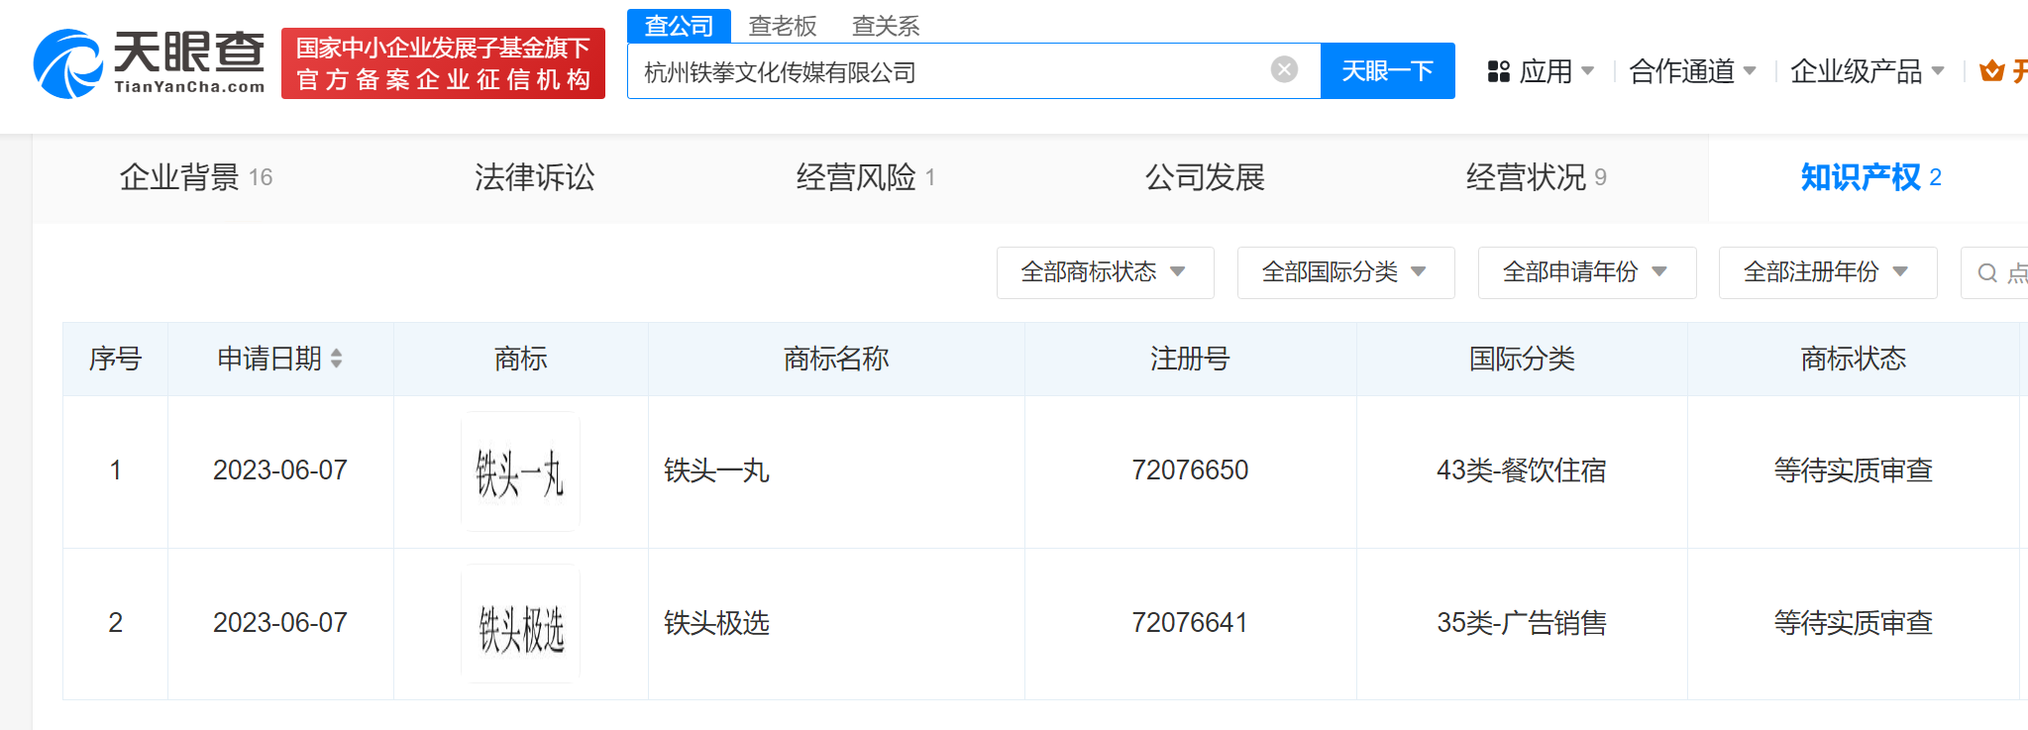Click the application date of 铁头极选

280,623
